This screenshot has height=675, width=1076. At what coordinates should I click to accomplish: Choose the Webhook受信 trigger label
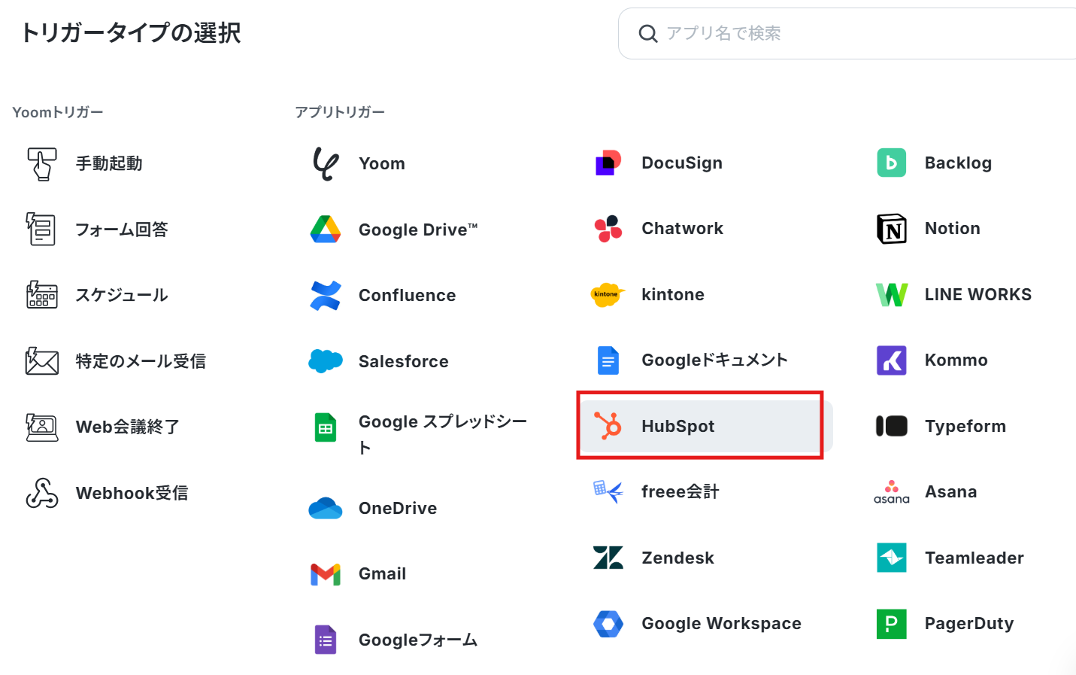click(132, 493)
